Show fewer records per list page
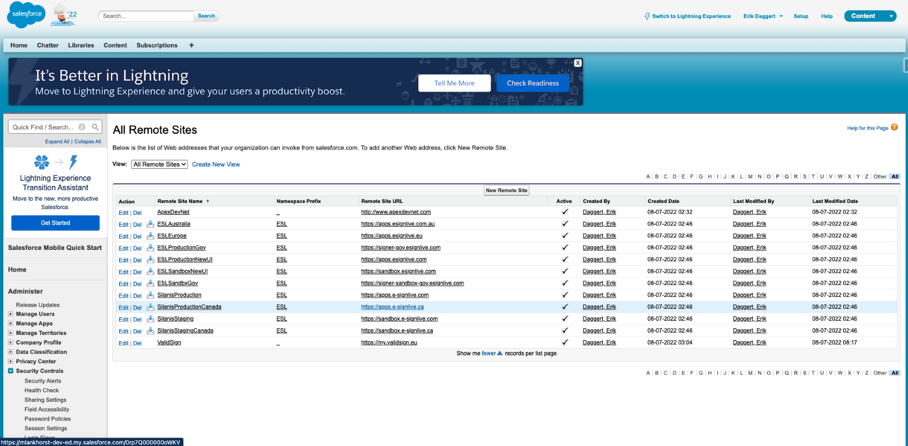Viewport: 908px width, 446px height. (491, 353)
